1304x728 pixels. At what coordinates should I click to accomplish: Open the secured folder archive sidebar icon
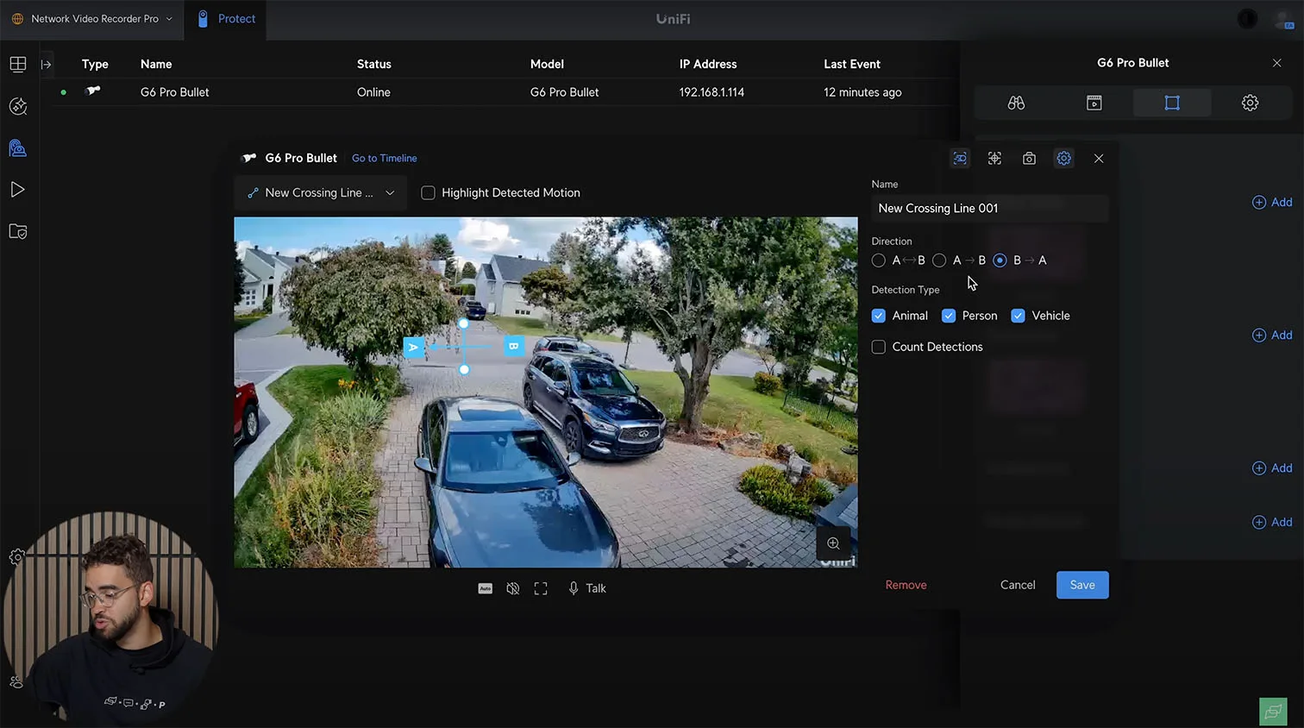18,231
